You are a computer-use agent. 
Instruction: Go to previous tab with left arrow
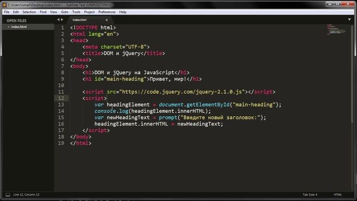tap(58, 20)
